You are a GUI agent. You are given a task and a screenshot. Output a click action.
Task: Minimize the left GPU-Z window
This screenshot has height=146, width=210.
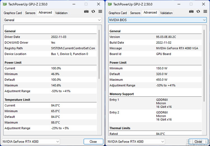click(74, 4)
